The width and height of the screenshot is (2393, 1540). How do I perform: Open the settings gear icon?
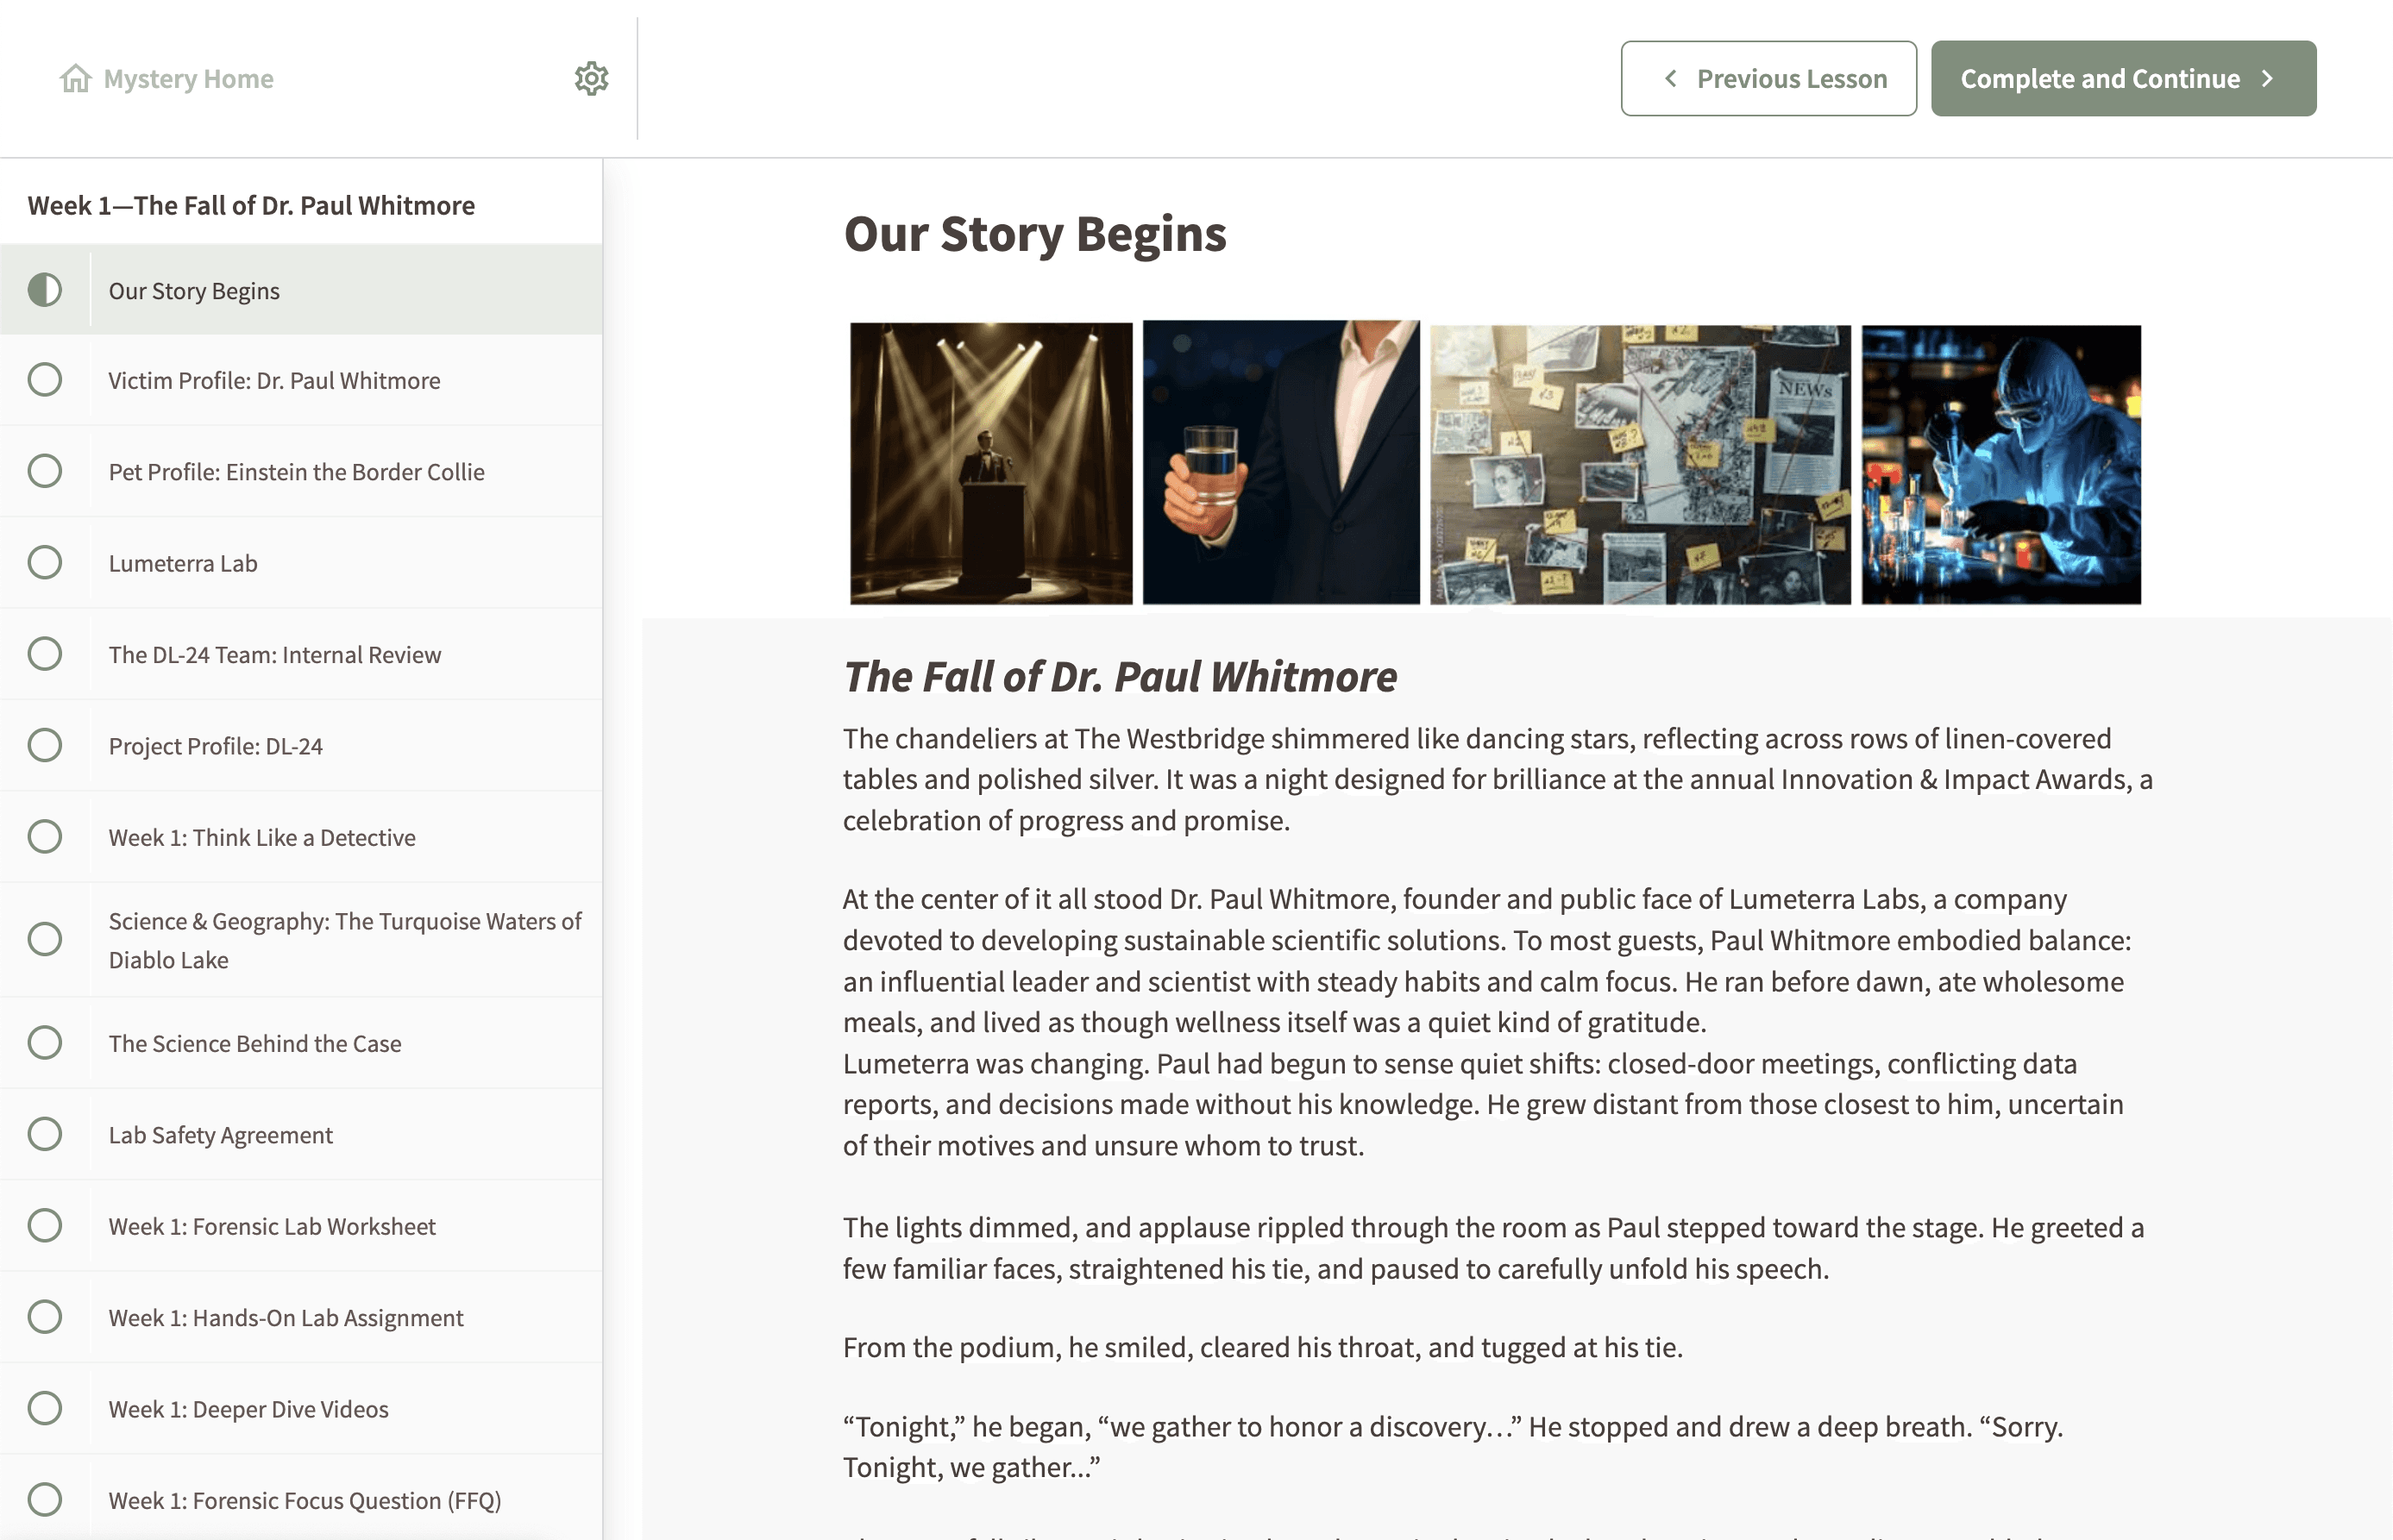591,78
